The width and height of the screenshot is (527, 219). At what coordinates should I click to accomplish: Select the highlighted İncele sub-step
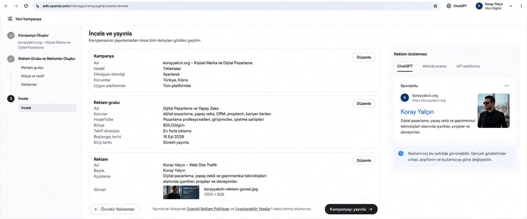coord(47,108)
